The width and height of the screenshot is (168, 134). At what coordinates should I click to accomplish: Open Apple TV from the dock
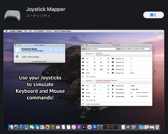[84, 127]
